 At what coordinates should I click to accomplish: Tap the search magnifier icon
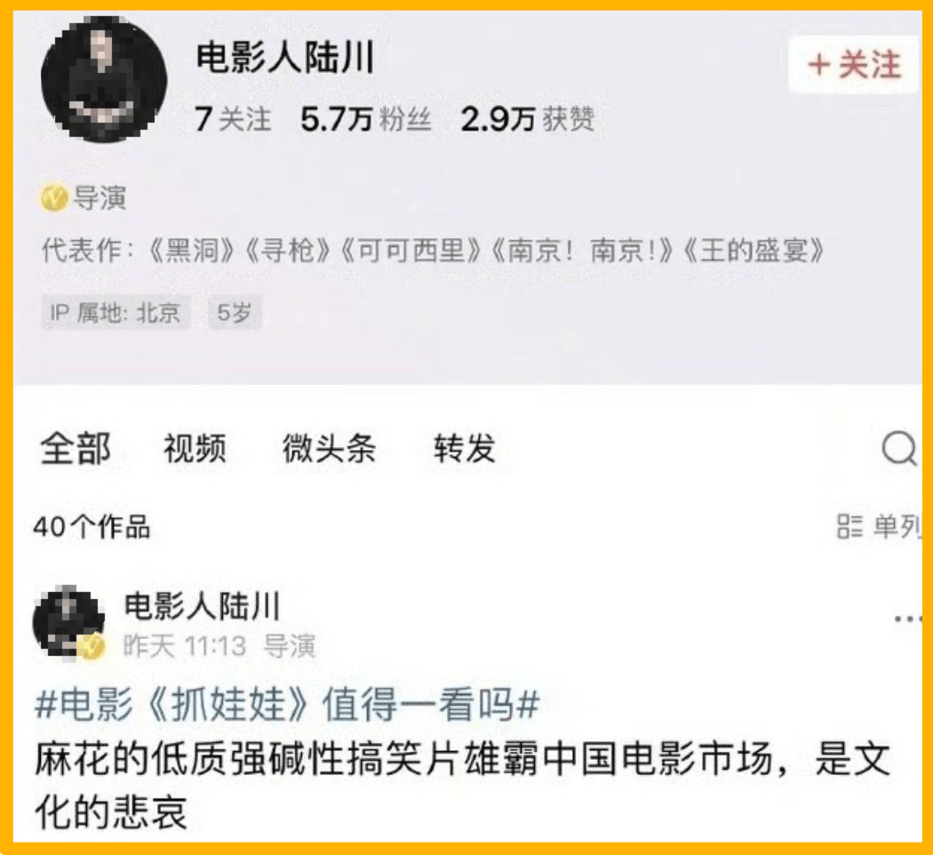pos(899,448)
